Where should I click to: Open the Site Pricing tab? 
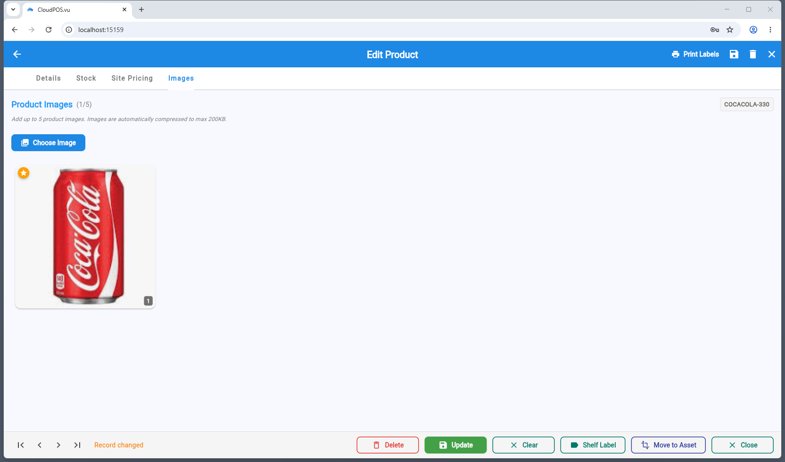click(x=132, y=78)
